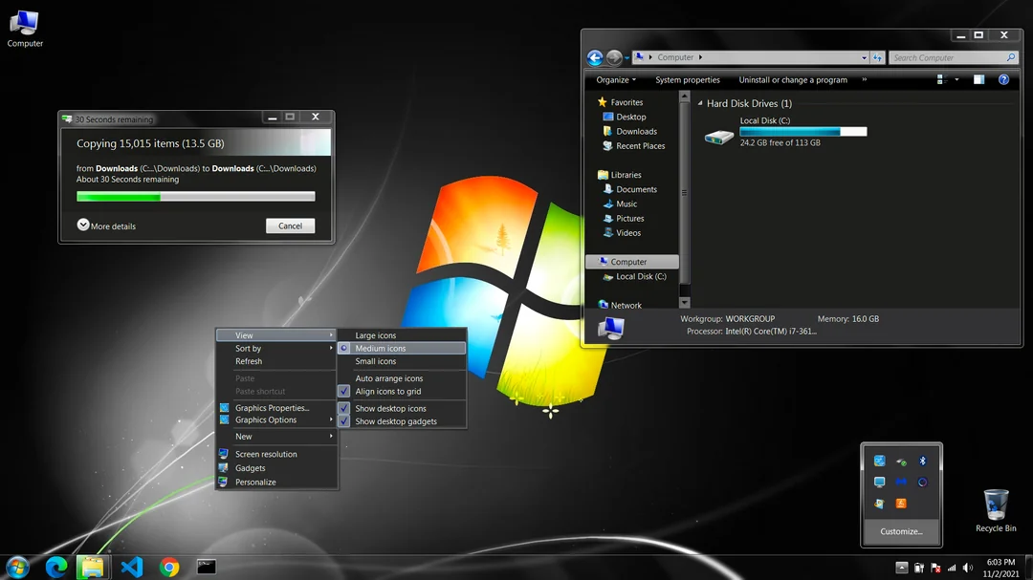This screenshot has height=580, width=1033.
Task: Click the Bluetooth icon in the tray popup
Action: (x=922, y=461)
